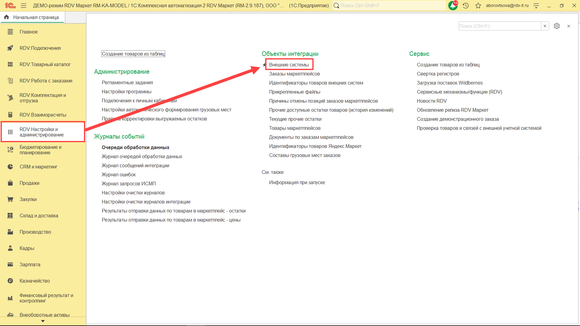Open Внешние системы link
Viewport: 580px width, 326px height.
(x=289, y=65)
